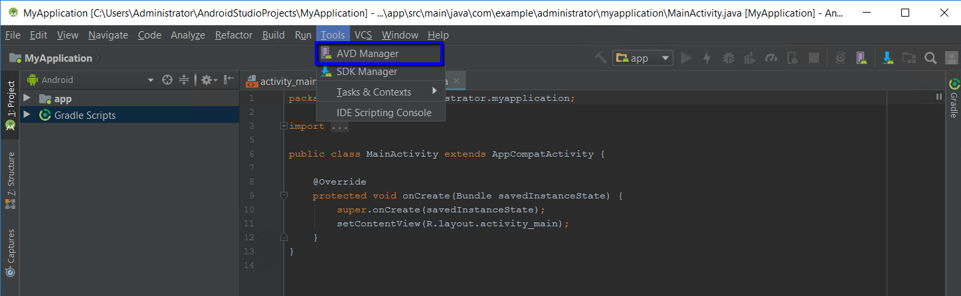Click Attach debugger to Android process icon
Image resolution: width=961 pixels, height=296 pixels.
(792, 58)
